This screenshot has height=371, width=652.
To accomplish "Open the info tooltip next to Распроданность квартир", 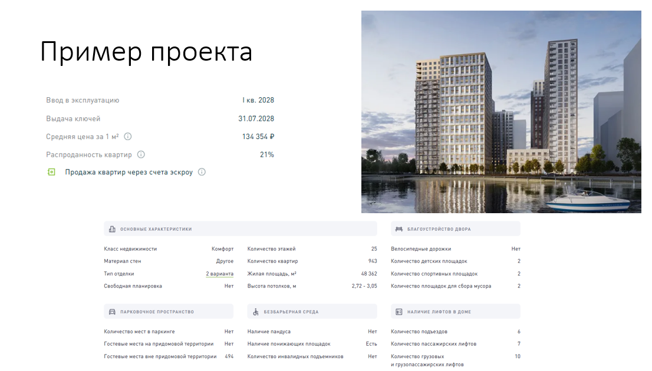I will click(x=140, y=154).
